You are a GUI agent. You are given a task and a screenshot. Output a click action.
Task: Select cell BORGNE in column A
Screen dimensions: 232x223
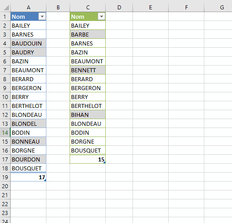(29, 150)
